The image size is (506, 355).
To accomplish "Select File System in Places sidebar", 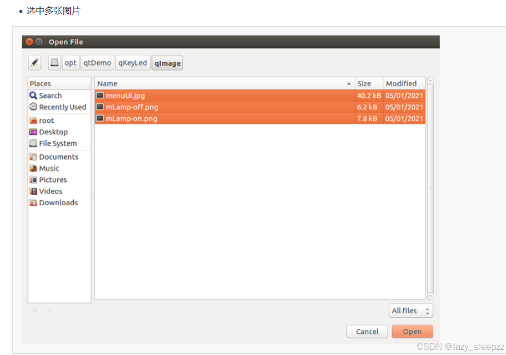I will click(x=59, y=143).
